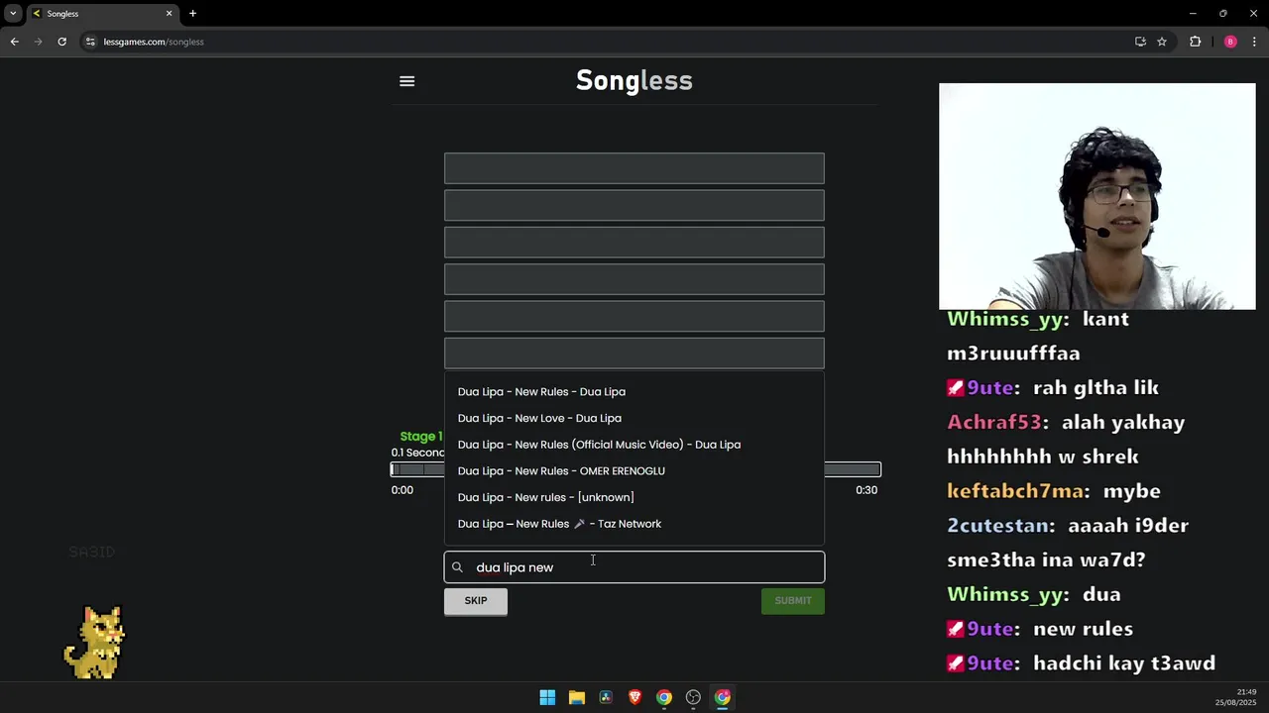1269x713 pixels.
Task: Open DaVinci Resolve from the taskbar
Action: pyautogui.click(x=606, y=697)
